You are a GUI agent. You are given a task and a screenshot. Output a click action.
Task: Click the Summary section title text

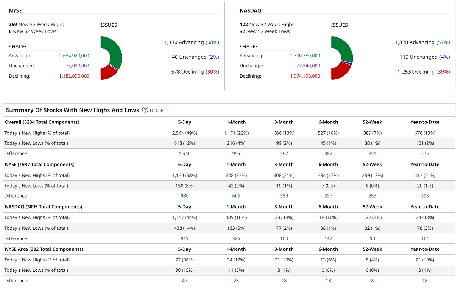[x=72, y=110]
